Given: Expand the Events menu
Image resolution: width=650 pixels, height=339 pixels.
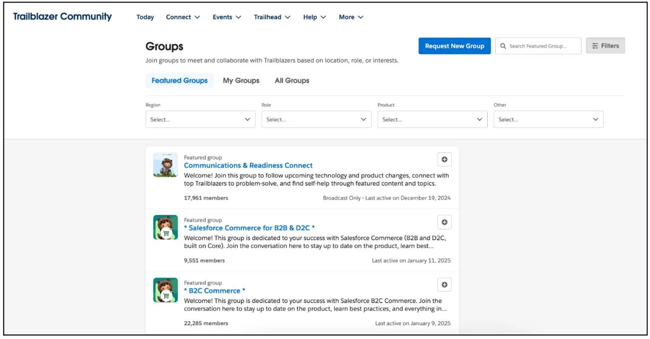Looking at the screenshot, I should pyautogui.click(x=227, y=17).
